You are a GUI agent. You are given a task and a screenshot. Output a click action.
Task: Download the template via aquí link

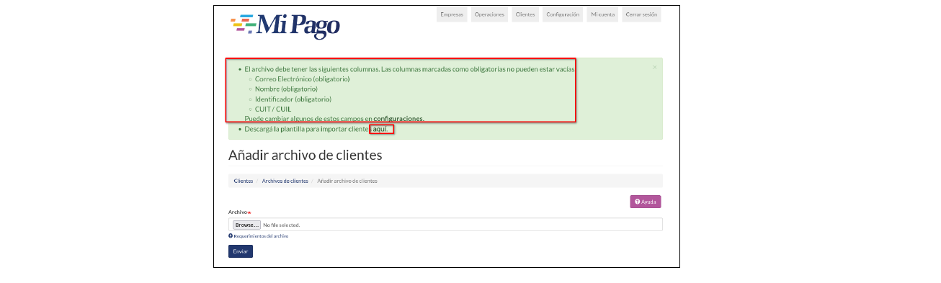380,129
